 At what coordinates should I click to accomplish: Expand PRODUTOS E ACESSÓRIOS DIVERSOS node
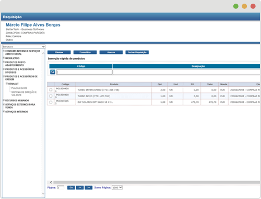point(4,69)
